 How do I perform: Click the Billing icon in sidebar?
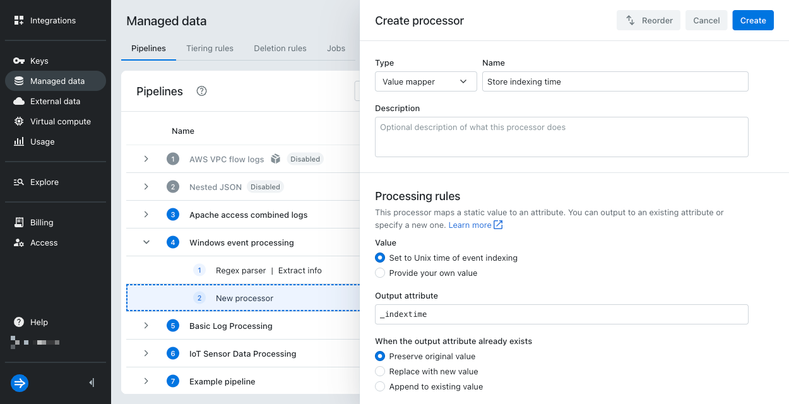coord(19,222)
